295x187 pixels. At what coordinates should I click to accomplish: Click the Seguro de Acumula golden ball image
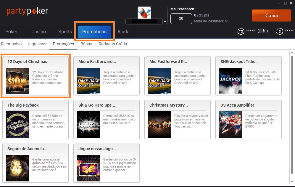click(x=17, y=168)
